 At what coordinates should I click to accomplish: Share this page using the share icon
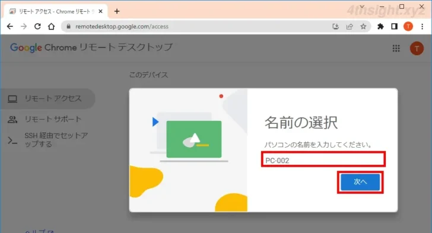click(350, 27)
